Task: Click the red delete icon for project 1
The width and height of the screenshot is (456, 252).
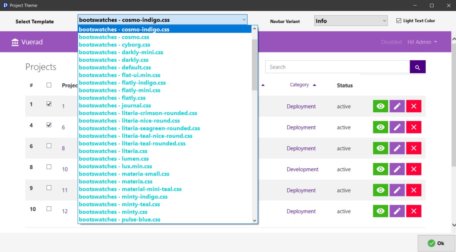Action: (x=414, y=106)
